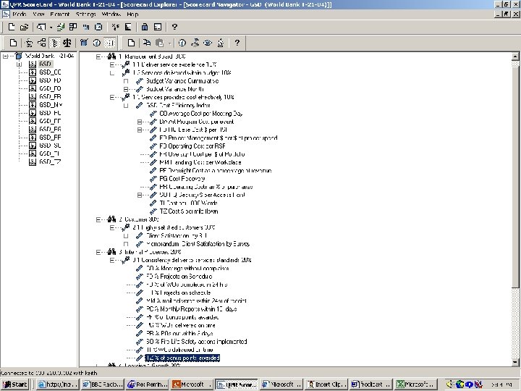
Task: Select GSD_CC scorecard in the left tree
Action: [49, 72]
